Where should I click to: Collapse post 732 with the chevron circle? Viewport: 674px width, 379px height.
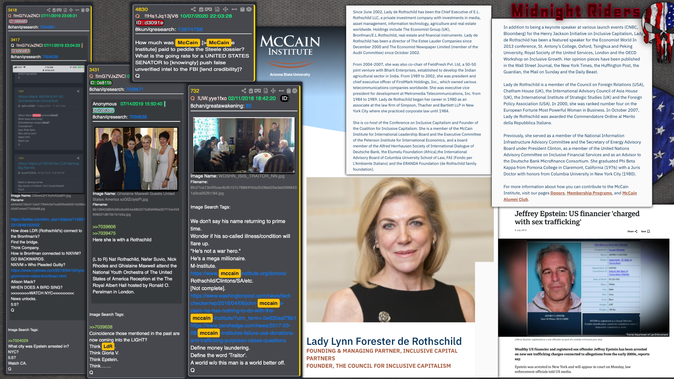tap(295, 91)
